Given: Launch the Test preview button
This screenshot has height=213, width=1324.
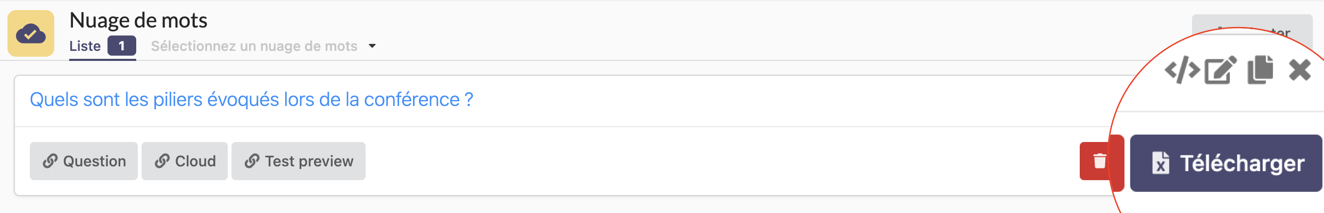Looking at the screenshot, I should coord(299,161).
